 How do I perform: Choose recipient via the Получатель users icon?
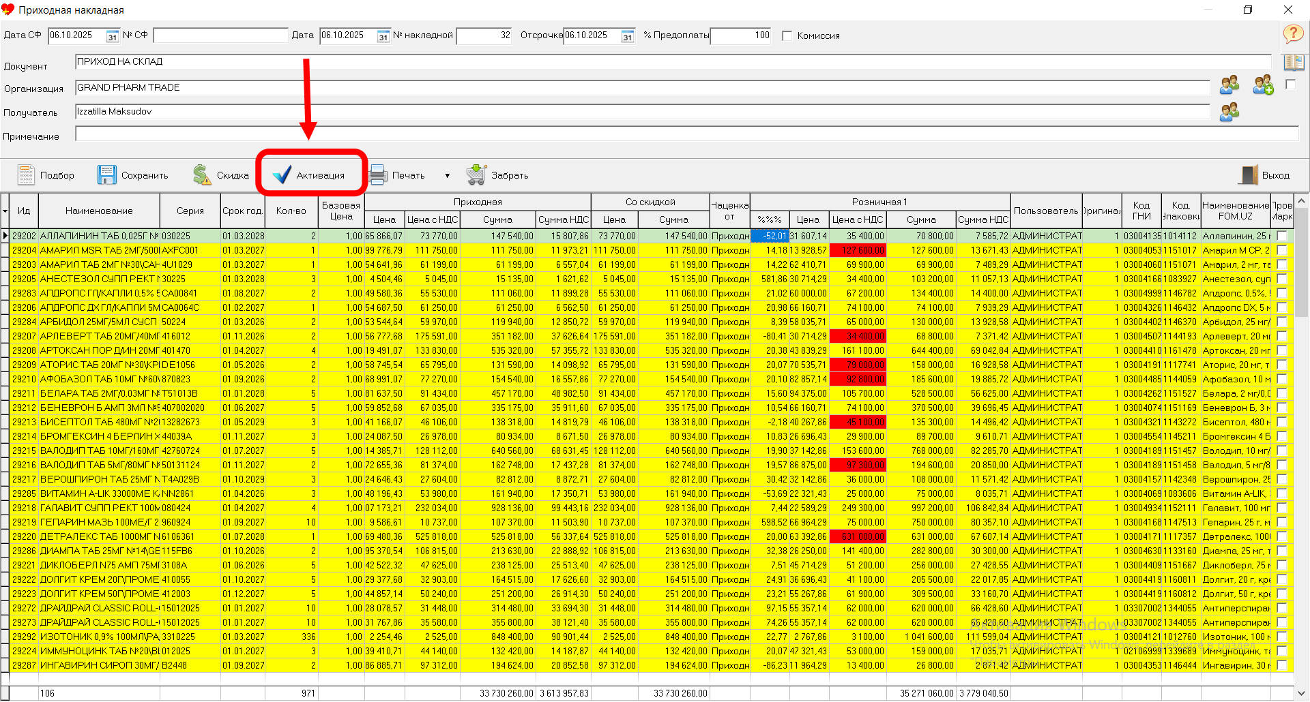(1229, 112)
